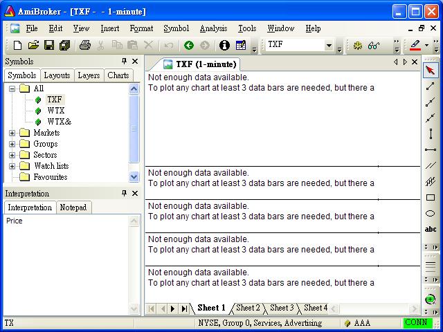The image size is (443, 332).
Task: Click the Copy toolbar icon
Action: point(117,45)
